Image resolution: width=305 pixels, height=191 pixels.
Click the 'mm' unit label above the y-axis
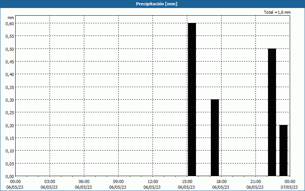click(11, 18)
